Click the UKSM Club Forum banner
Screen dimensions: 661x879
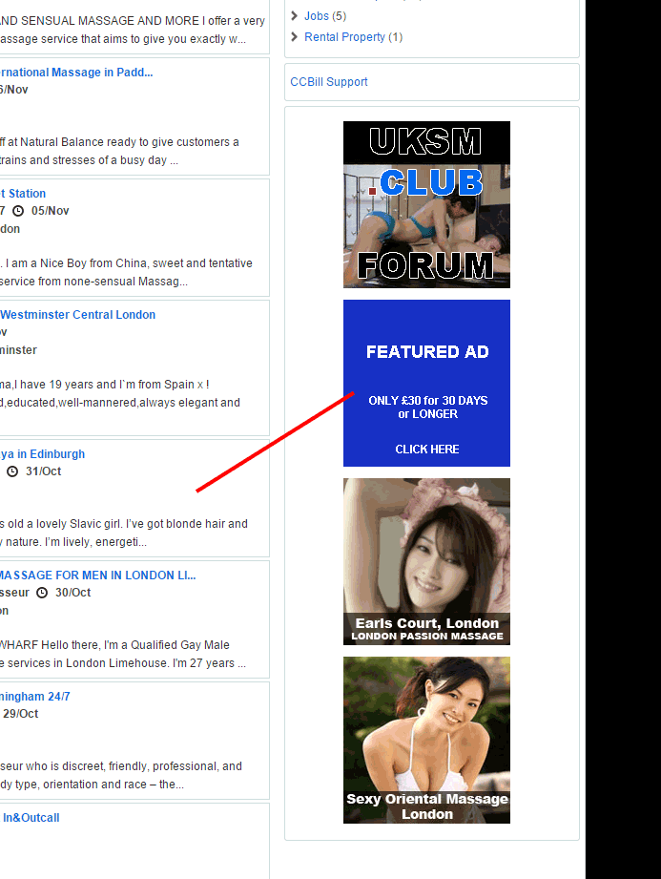(x=426, y=204)
